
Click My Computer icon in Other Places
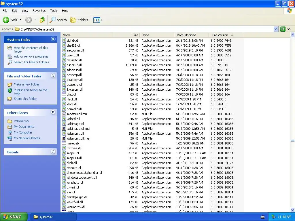pyautogui.click(x=10, y=132)
